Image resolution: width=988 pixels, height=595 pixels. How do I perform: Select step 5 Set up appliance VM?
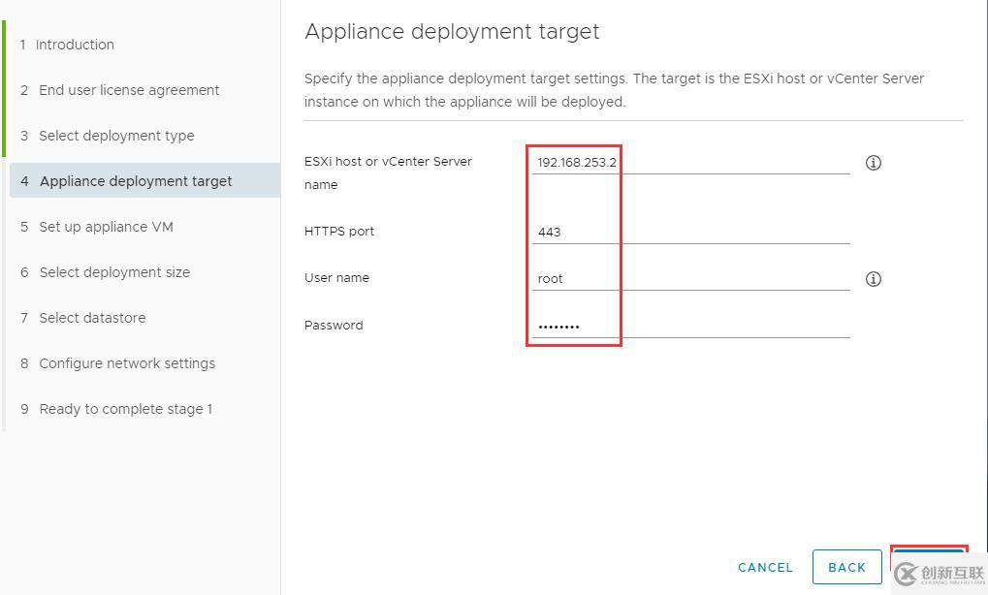tap(96, 227)
